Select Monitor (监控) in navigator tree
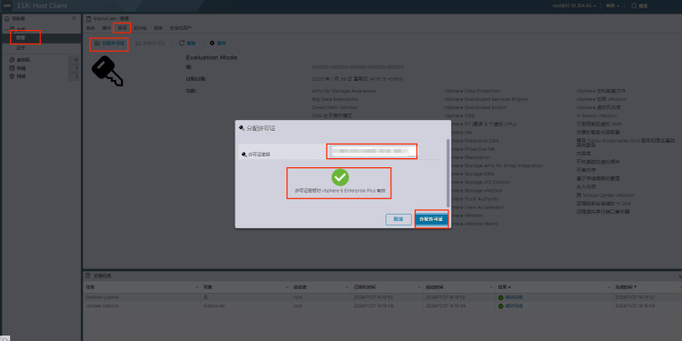Screen dimensions: 682x341 coord(20,48)
